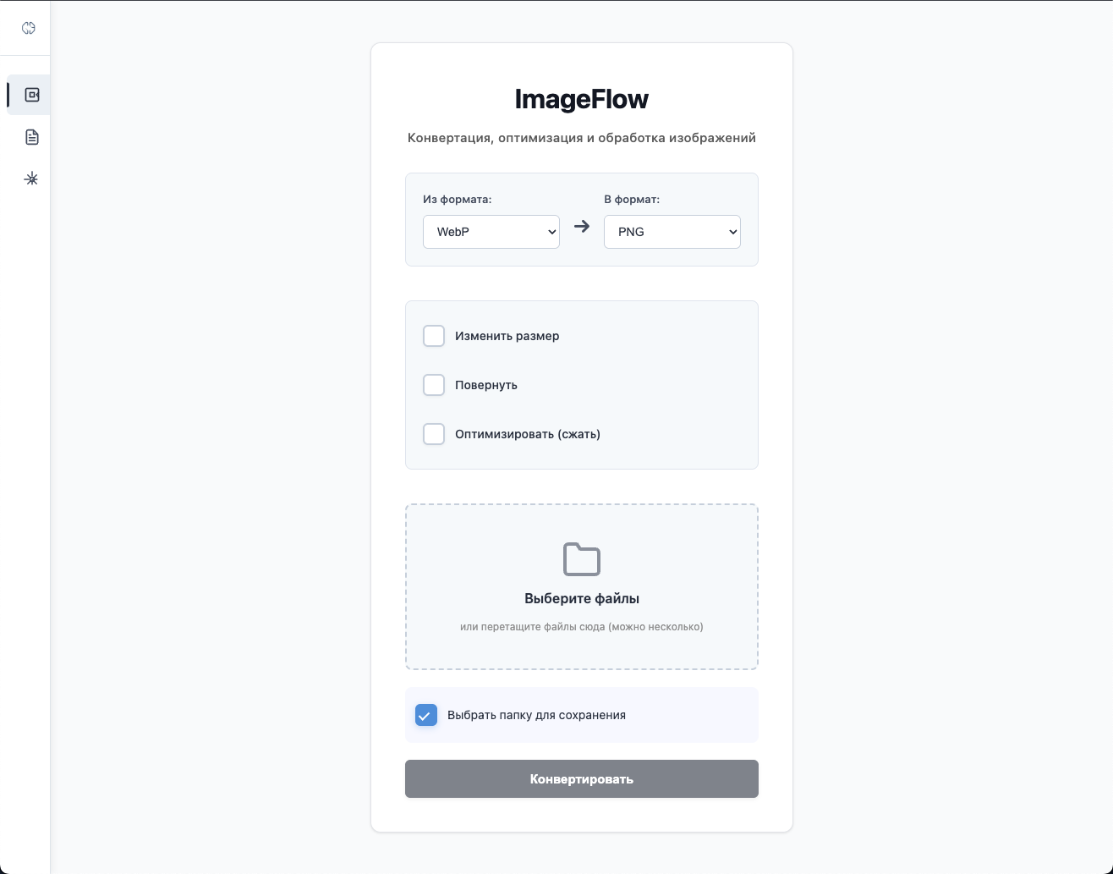Open the ImageFlow app logo icon
The width and height of the screenshot is (1113, 874).
(28, 27)
